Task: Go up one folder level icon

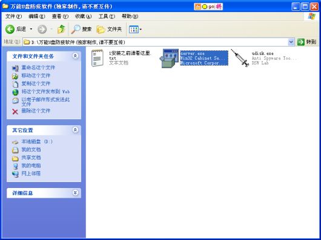Action: tap(61, 29)
